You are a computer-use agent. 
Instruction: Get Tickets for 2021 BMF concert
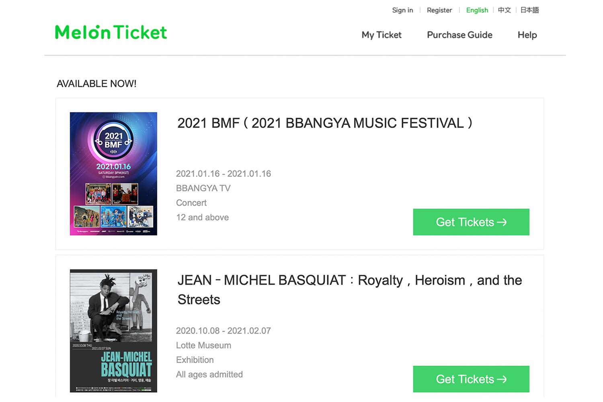click(471, 222)
